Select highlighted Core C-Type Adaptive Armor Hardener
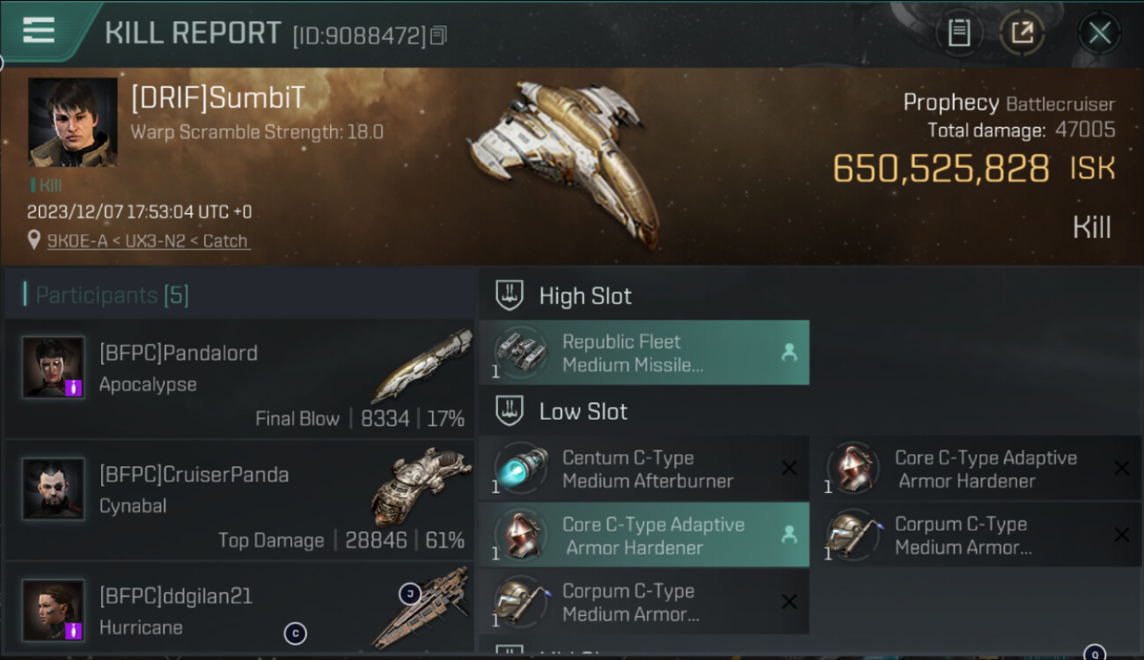Screen dimensions: 1144x660 (x=643, y=535)
